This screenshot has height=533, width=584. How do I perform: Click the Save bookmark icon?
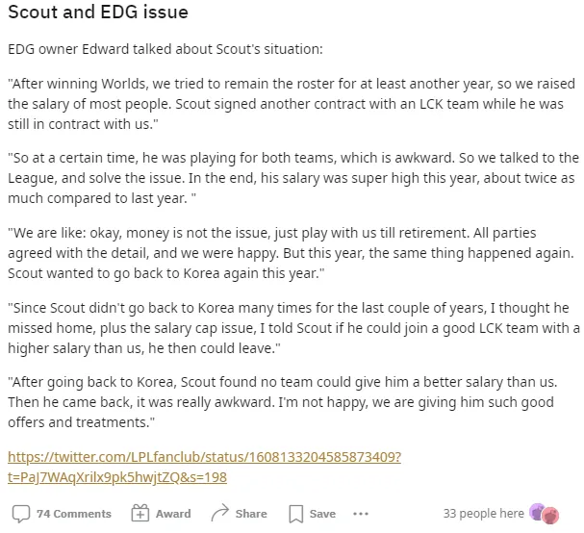296,513
